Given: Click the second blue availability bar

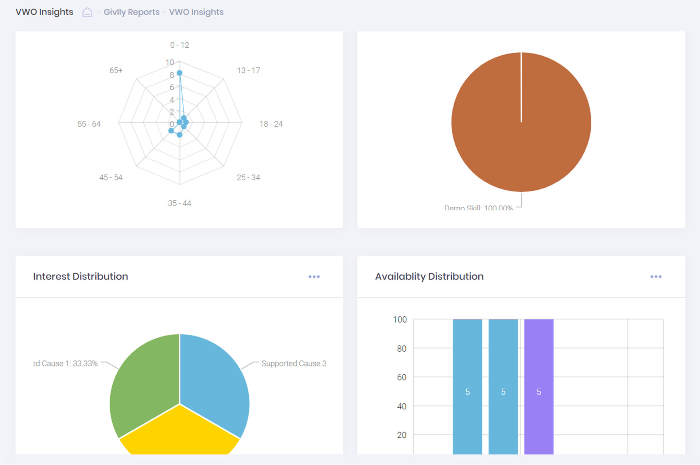Looking at the screenshot, I should click(x=503, y=364).
